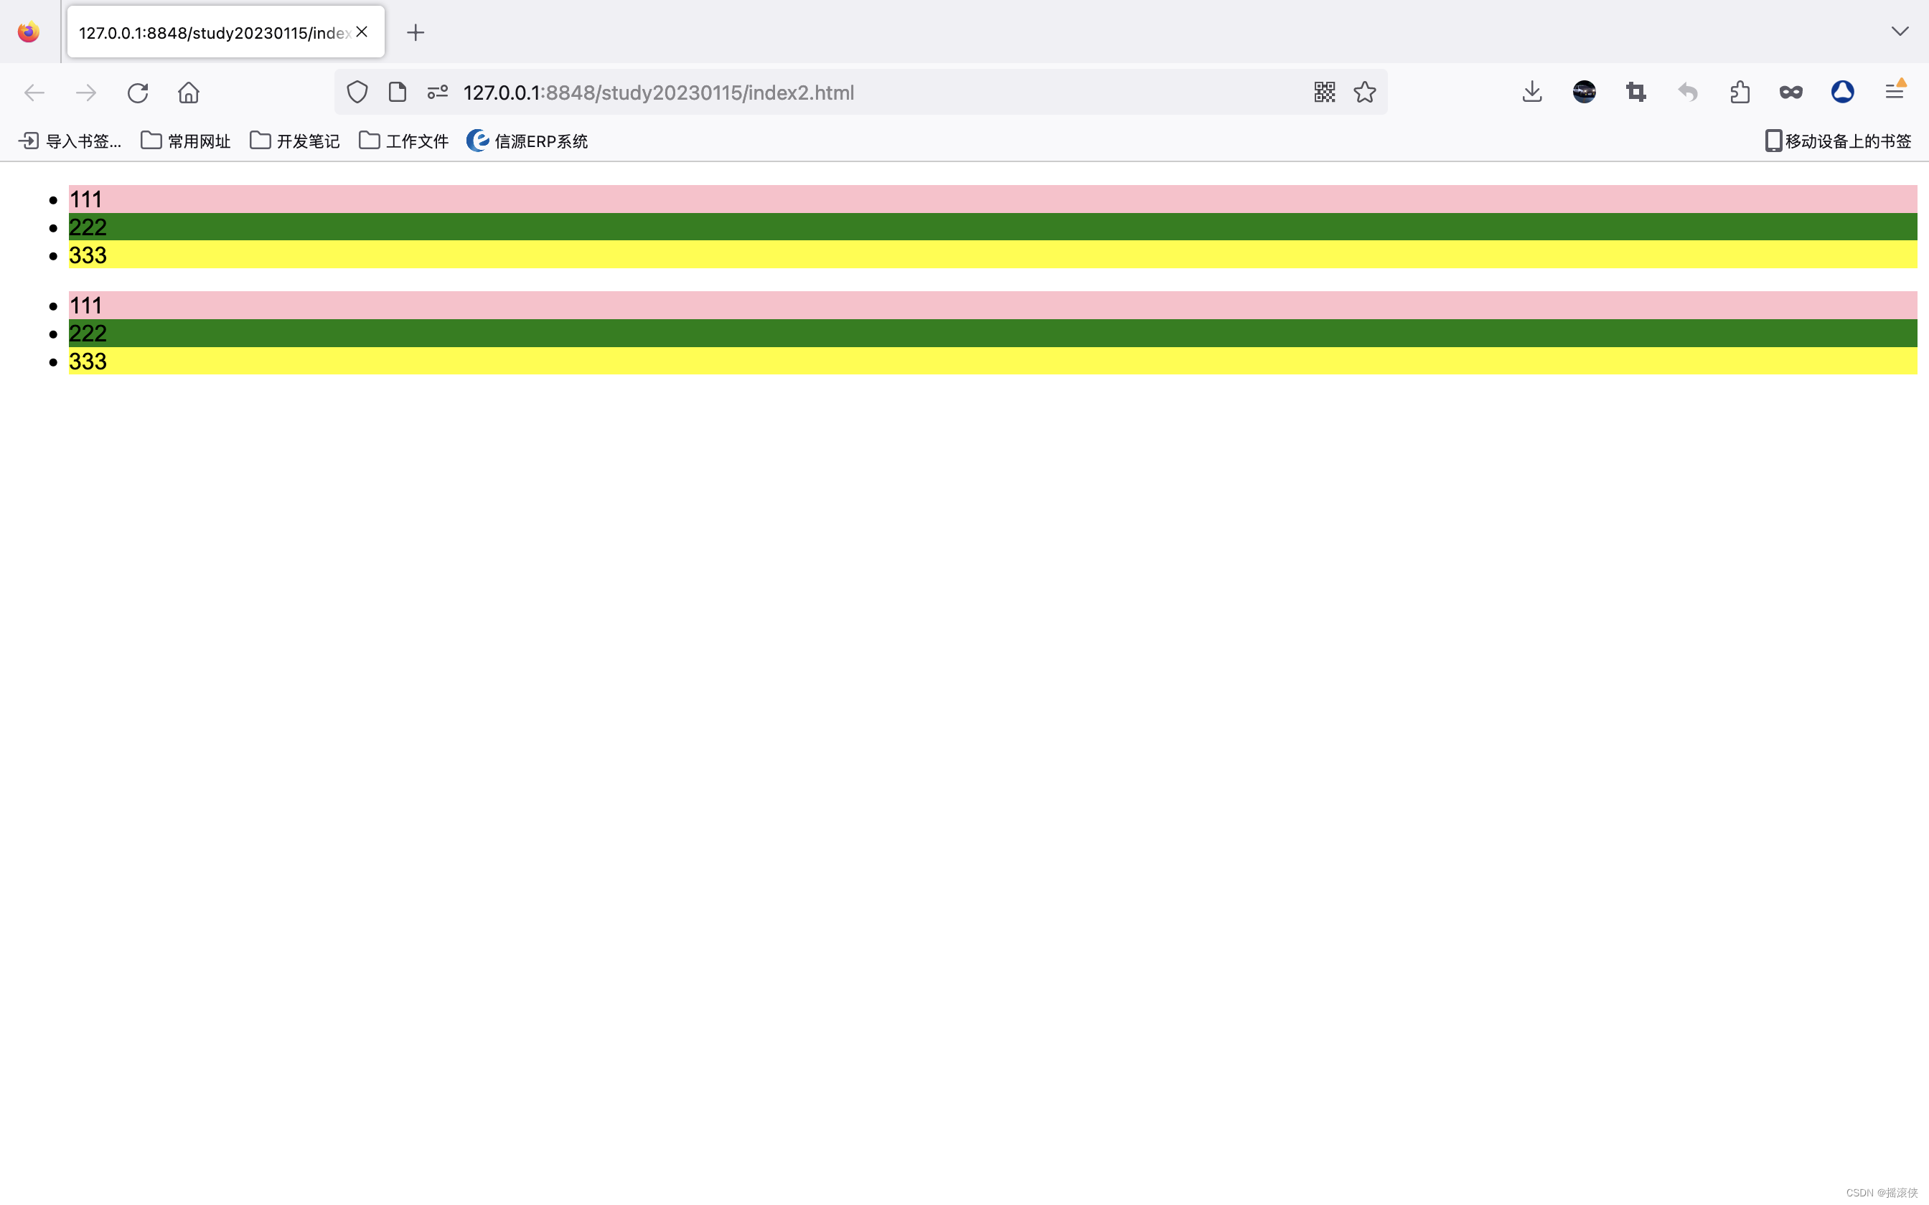The image size is (1929, 1205).
Task: Click the Firefox application icon
Action: point(31,31)
